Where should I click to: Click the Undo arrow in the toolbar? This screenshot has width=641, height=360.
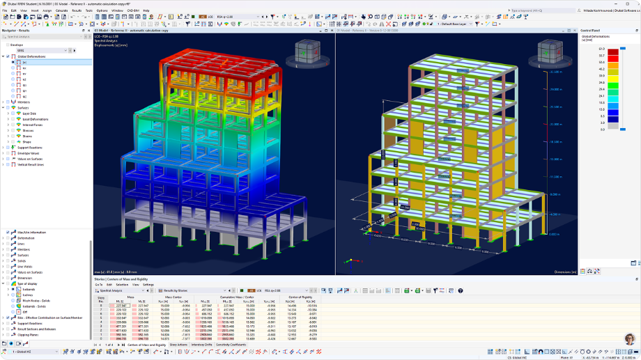click(x=72, y=17)
